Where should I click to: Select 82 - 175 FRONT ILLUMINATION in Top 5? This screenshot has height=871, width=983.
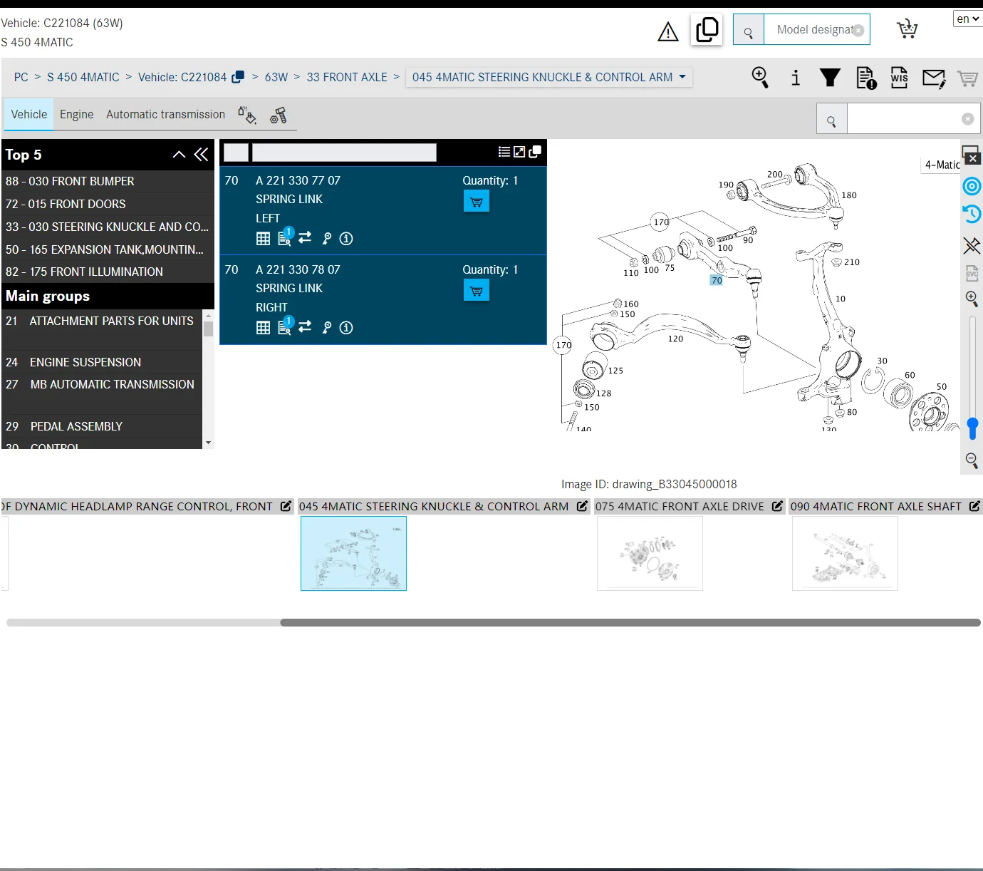[108, 272]
